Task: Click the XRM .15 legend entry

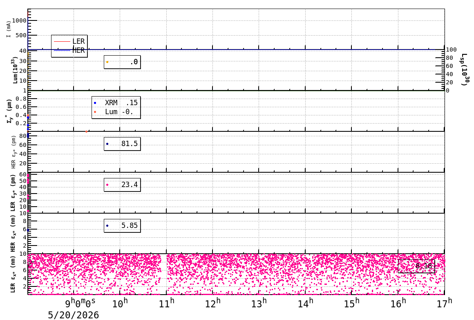Action: pos(116,103)
